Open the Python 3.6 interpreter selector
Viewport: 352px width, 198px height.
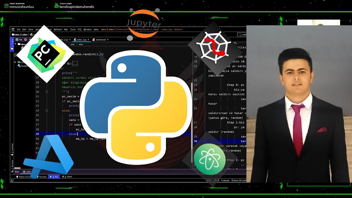(239, 180)
